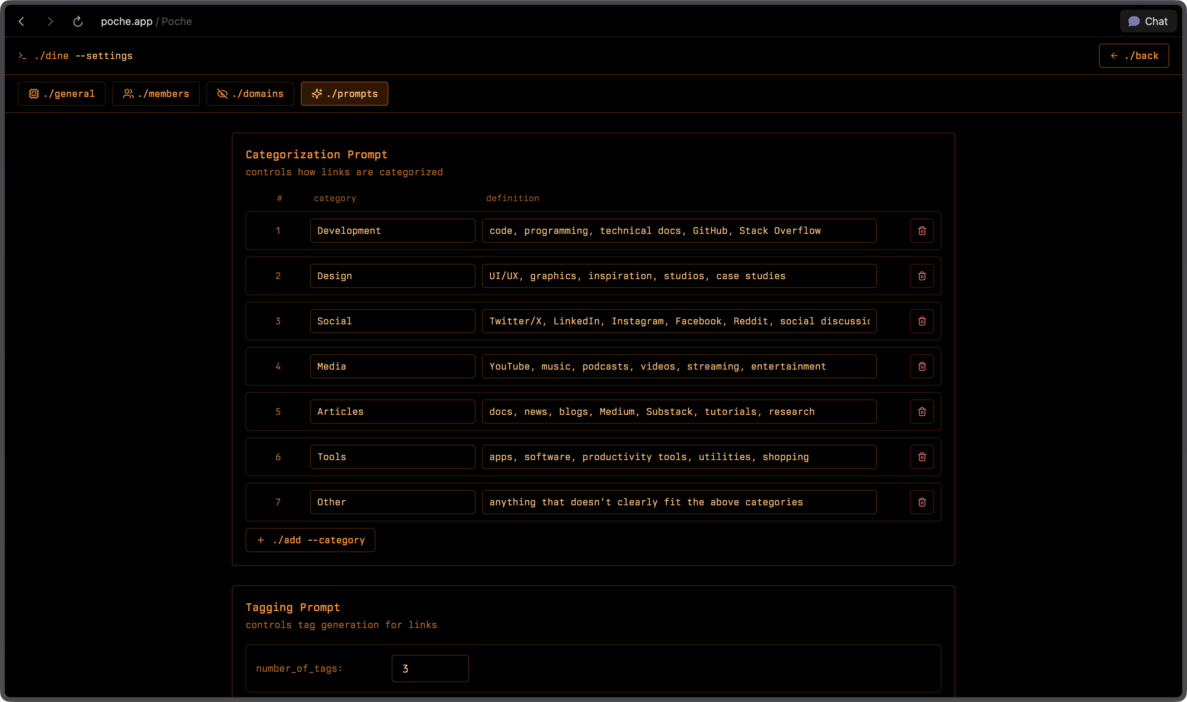
Task: Click the gear icon on ./general tab
Action: pyautogui.click(x=33, y=94)
